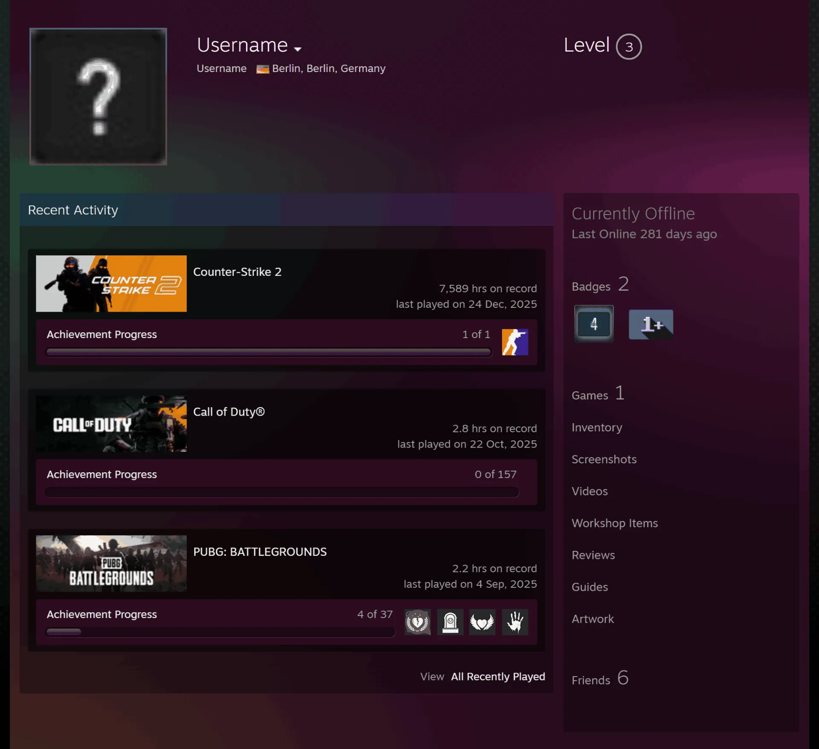Click the profile avatar question mark image

[98, 96]
